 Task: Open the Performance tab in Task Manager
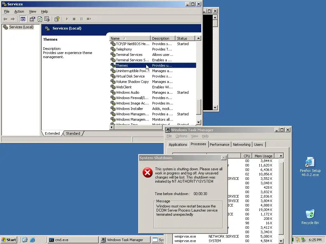[219, 145]
